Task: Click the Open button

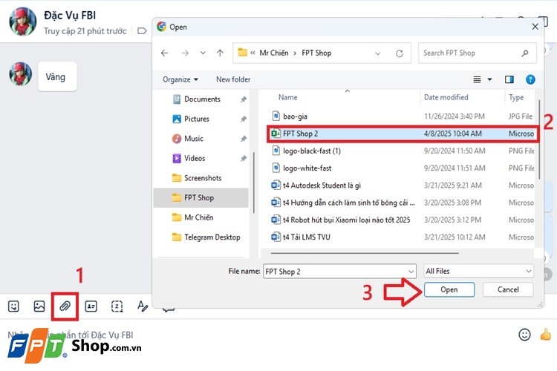Action: pyautogui.click(x=449, y=289)
